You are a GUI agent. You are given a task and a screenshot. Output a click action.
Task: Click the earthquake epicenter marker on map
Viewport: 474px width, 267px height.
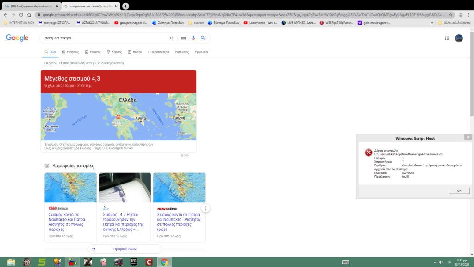118,117
